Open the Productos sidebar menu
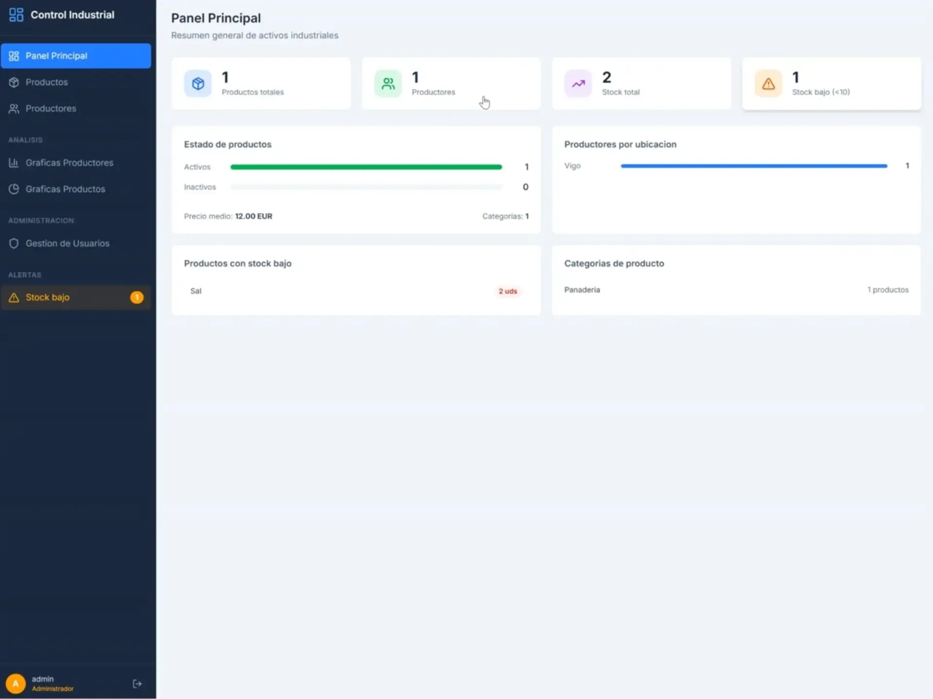Viewport: 933px width, 699px height. coord(47,82)
